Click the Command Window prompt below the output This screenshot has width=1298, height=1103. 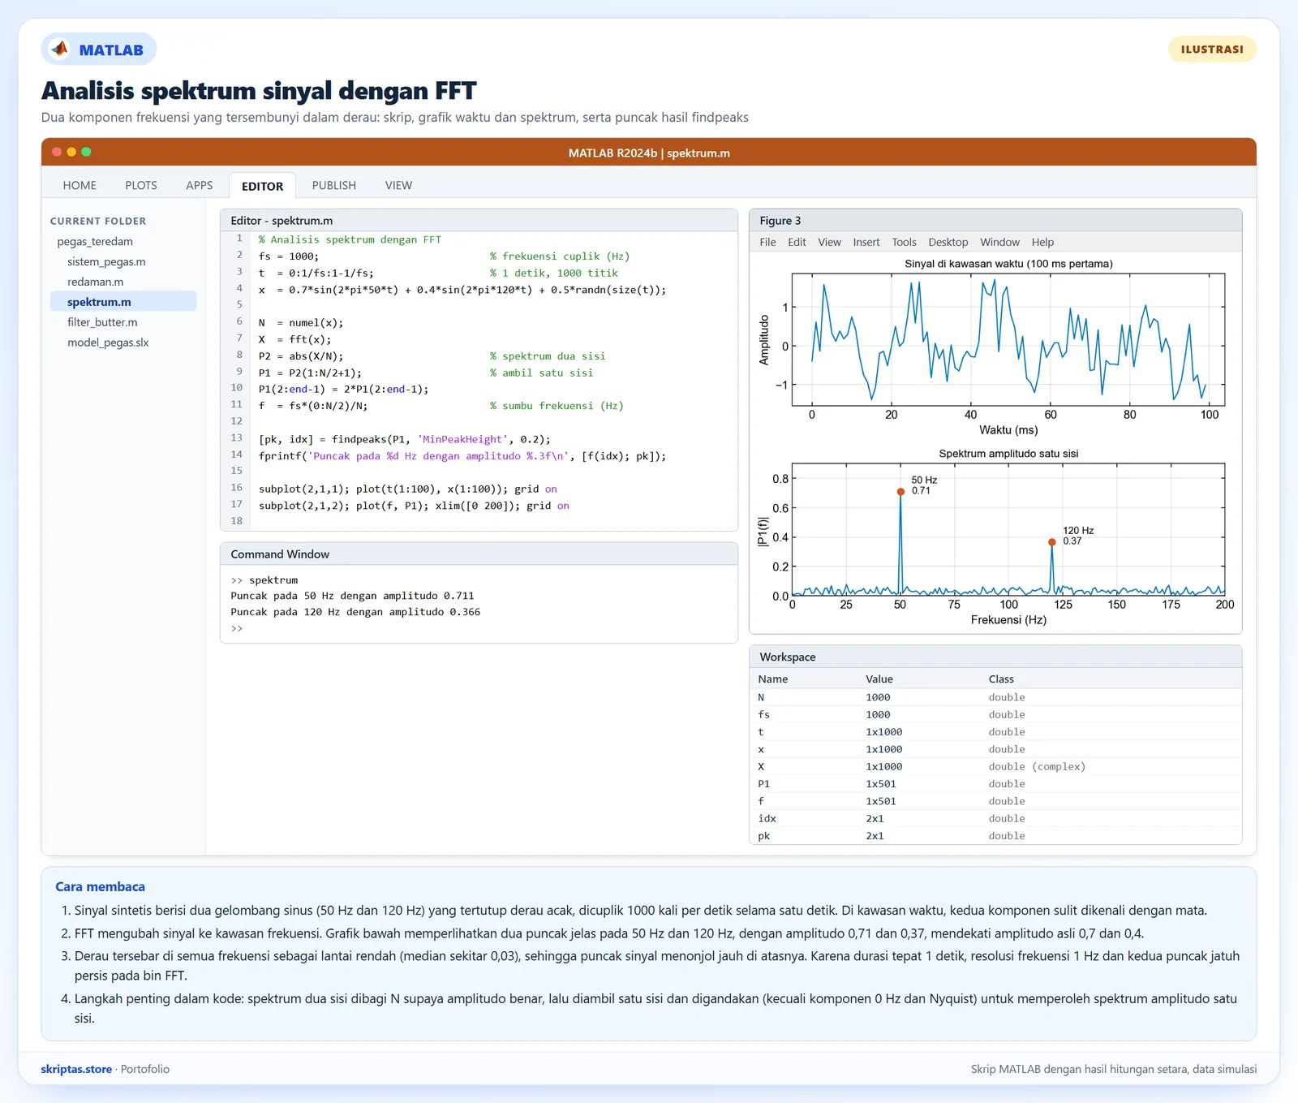237,628
